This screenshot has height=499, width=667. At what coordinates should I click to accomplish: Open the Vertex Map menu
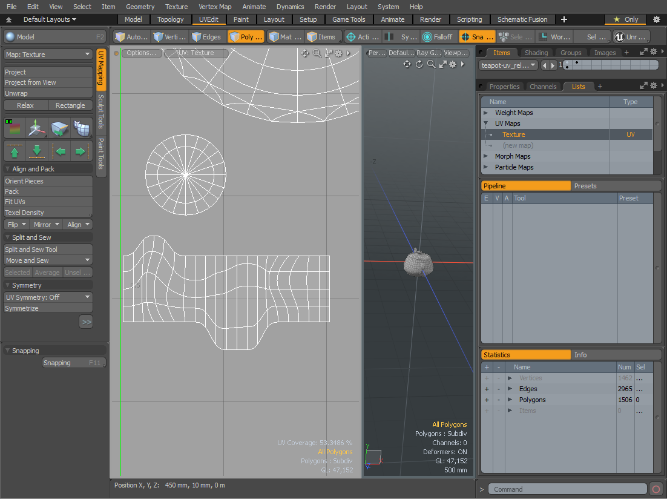(215, 7)
